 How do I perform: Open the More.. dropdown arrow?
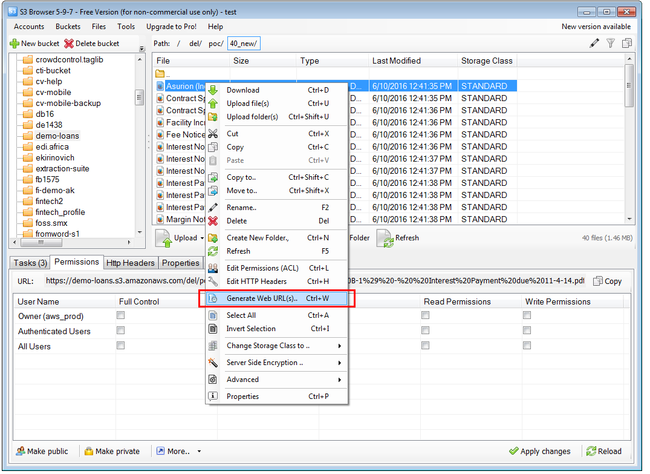coord(199,451)
